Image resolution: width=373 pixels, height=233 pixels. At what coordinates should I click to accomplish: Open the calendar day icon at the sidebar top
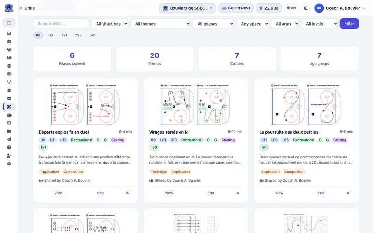[9, 23]
